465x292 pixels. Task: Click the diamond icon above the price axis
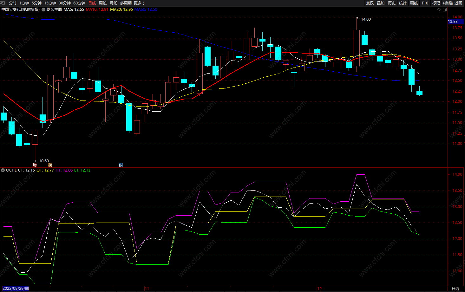coord(439,10)
